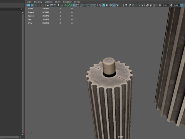Toggle the Film Gate display

[x=77, y=5]
